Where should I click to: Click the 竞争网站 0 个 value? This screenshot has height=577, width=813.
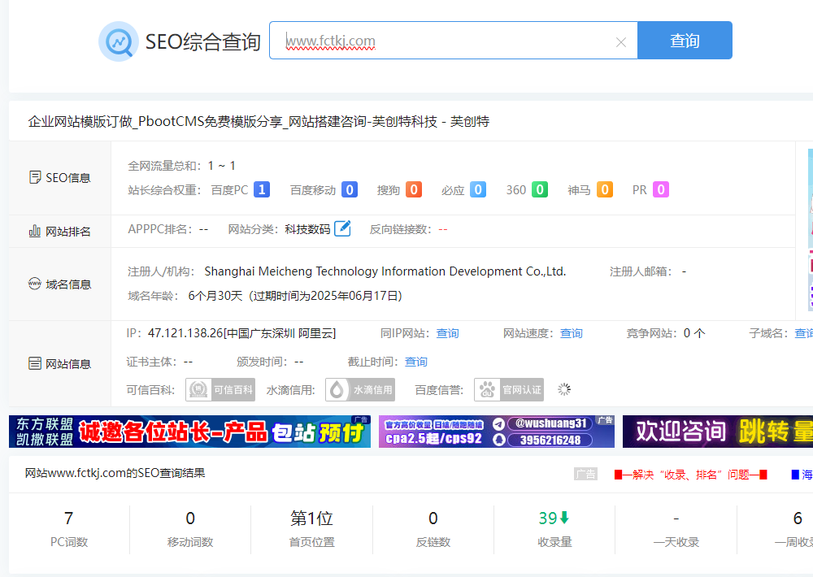pyautogui.click(x=694, y=333)
